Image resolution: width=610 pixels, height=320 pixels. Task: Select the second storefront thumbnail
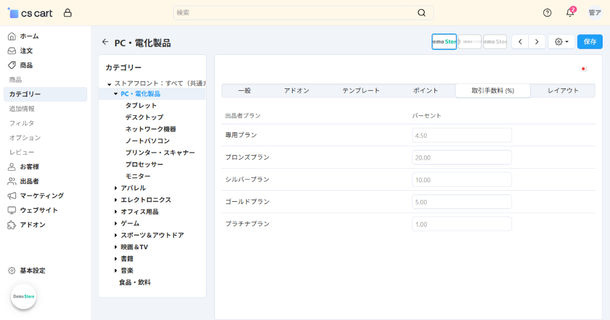[470, 41]
